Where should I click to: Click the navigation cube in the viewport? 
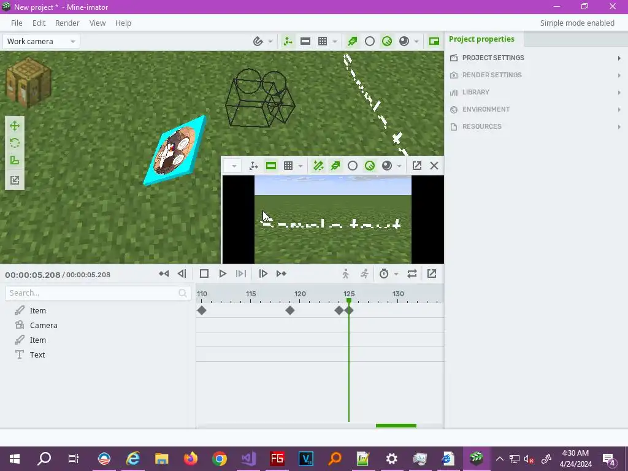tap(28, 82)
